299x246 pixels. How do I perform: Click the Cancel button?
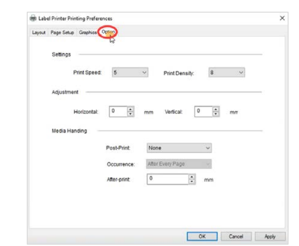(x=236, y=236)
